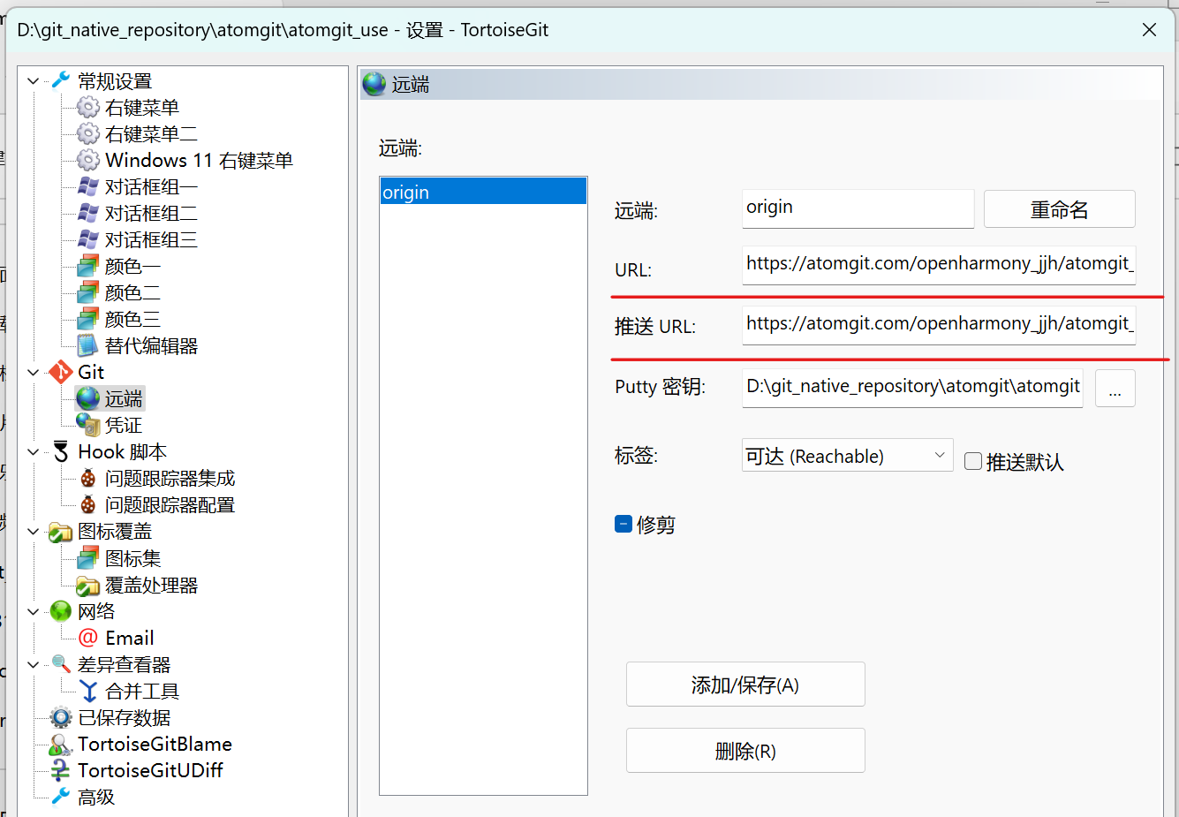
Task: Click the Putty 密钥 path field
Action: point(912,388)
